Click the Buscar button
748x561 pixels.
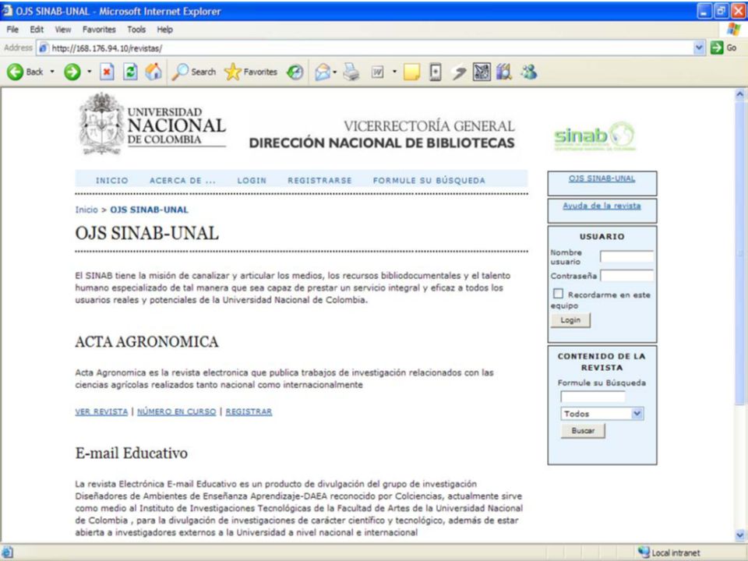click(583, 431)
